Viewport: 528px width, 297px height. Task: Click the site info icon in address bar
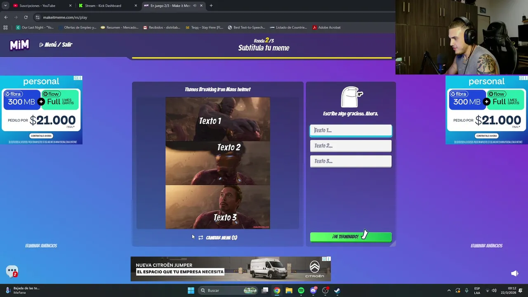click(38, 17)
